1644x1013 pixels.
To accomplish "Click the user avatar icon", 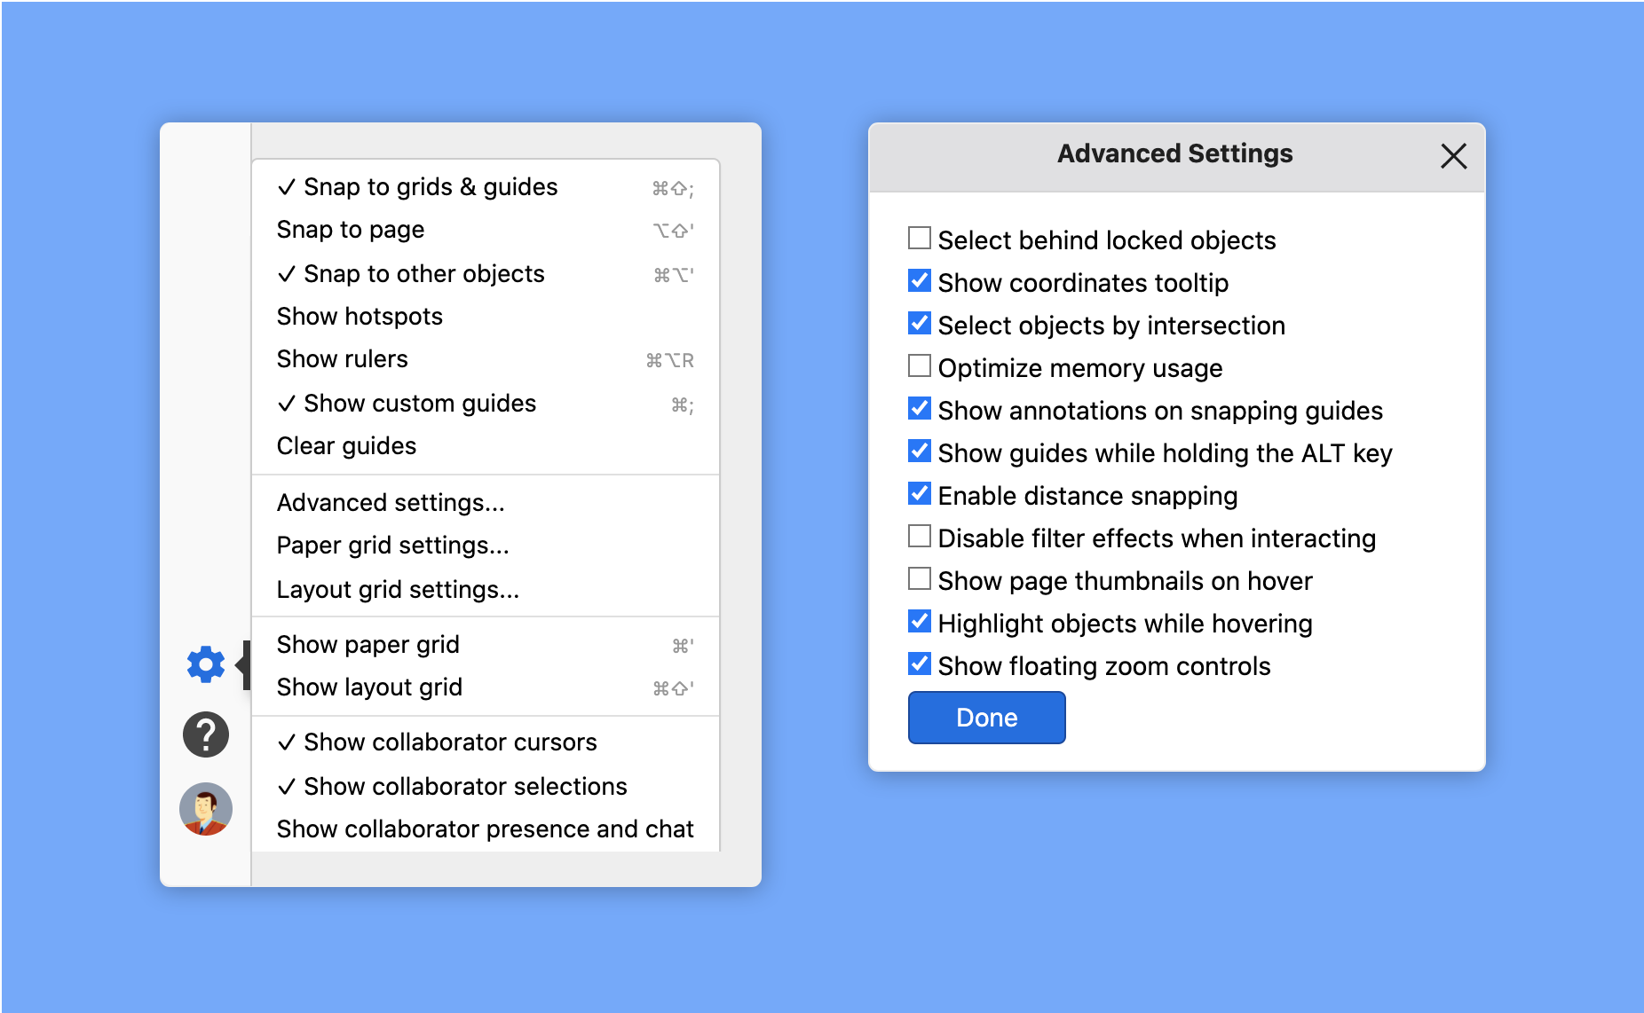I will pyautogui.click(x=205, y=808).
